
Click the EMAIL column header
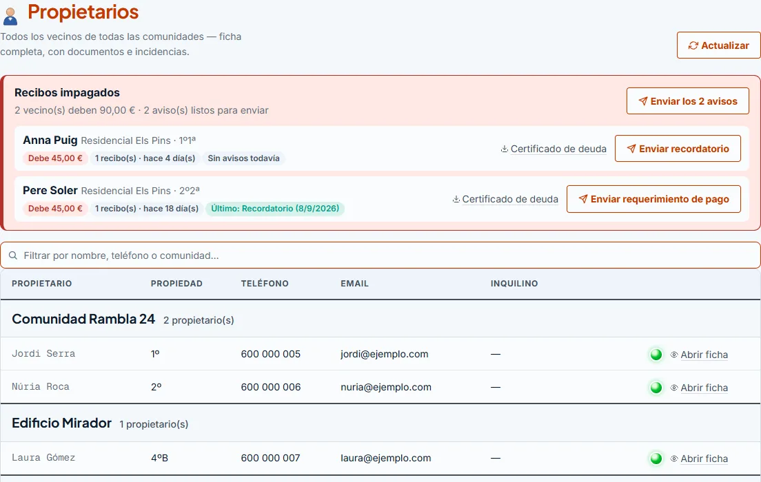[354, 284]
